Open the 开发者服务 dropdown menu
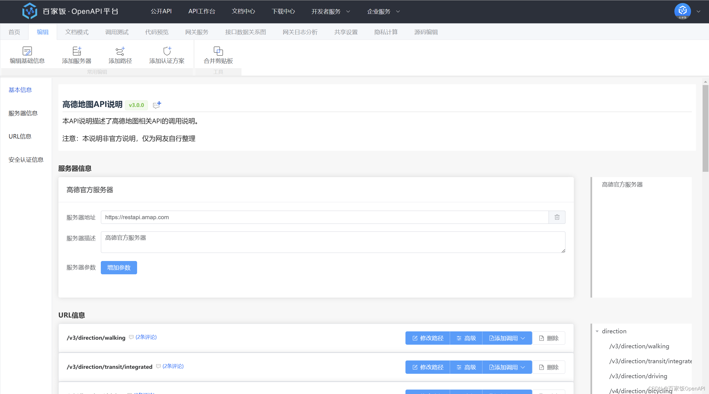 pos(331,11)
